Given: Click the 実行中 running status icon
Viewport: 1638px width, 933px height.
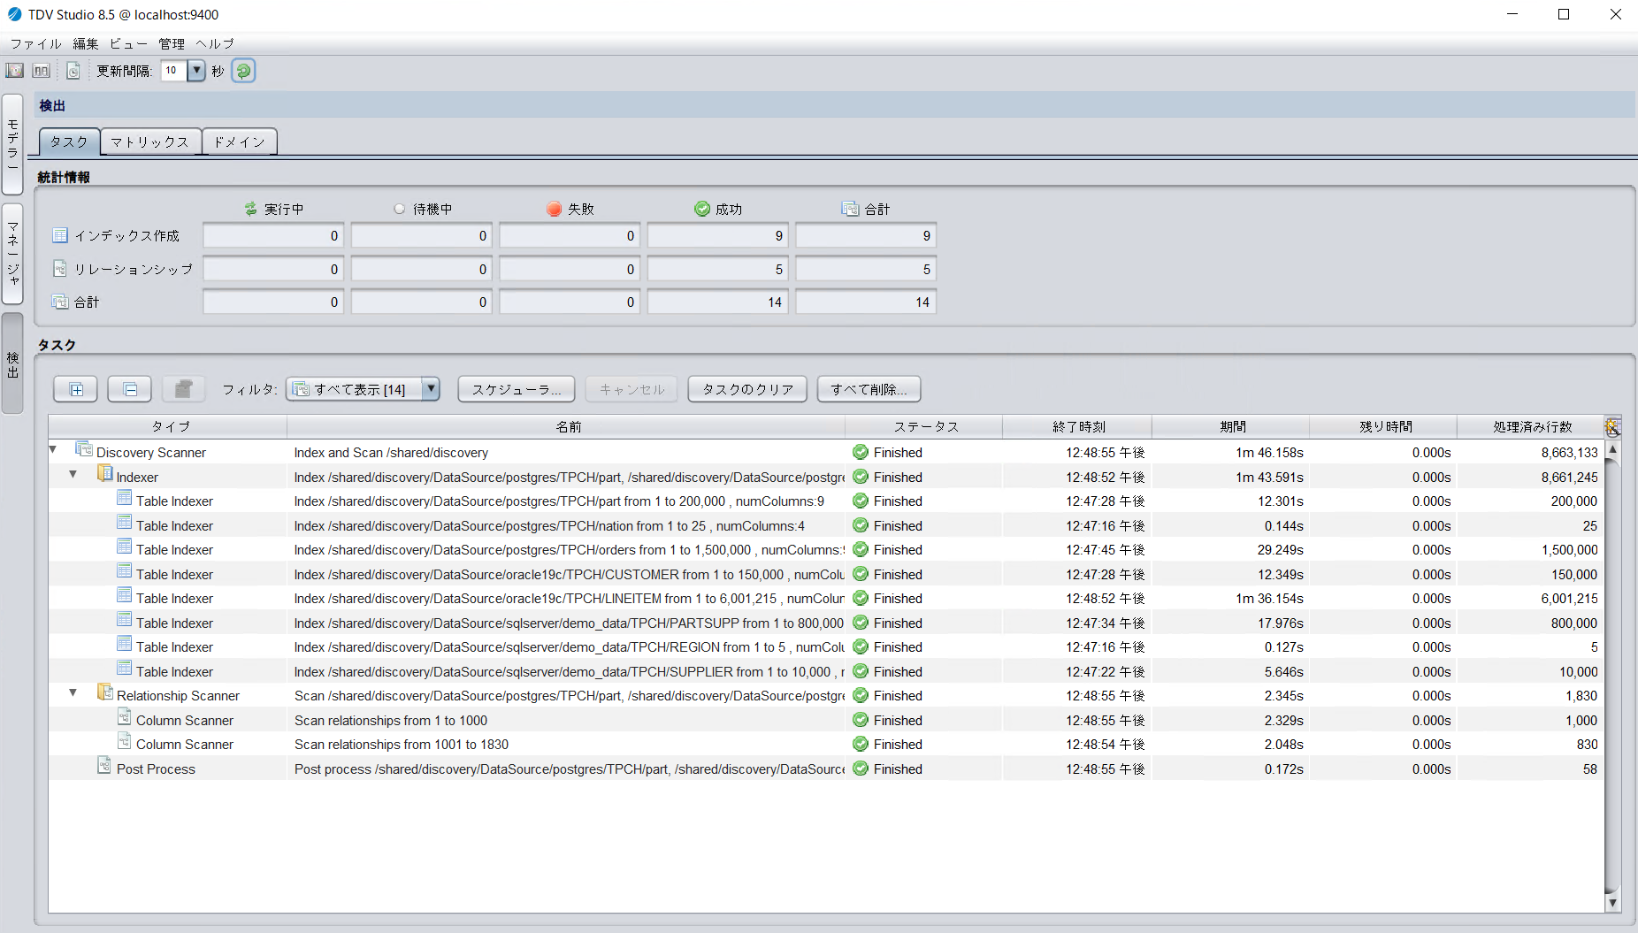Looking at the screenshot, I should click(x=251, y=209).
